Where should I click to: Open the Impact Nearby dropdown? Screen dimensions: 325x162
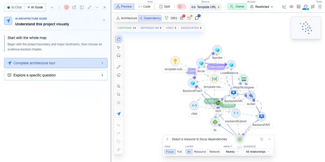coord(232,152)
